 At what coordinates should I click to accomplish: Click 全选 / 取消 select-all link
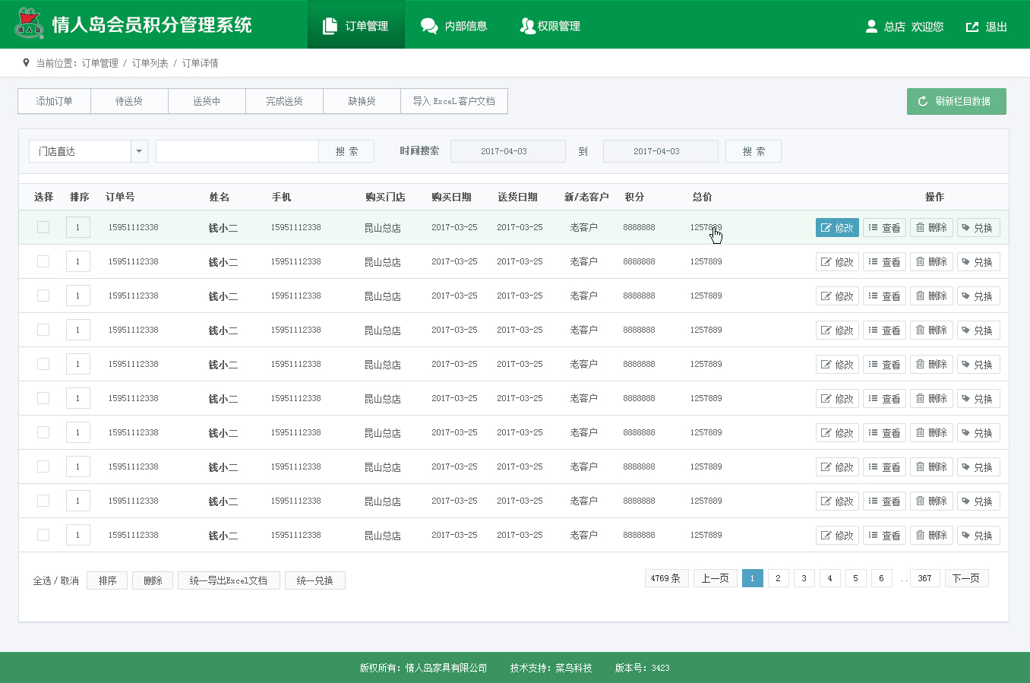tap(55, 580)
